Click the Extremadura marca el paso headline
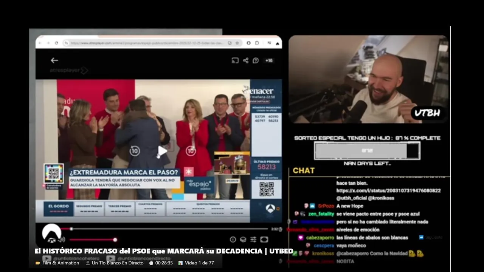Viewport: 484px width, 272px height. coord(124,172)
